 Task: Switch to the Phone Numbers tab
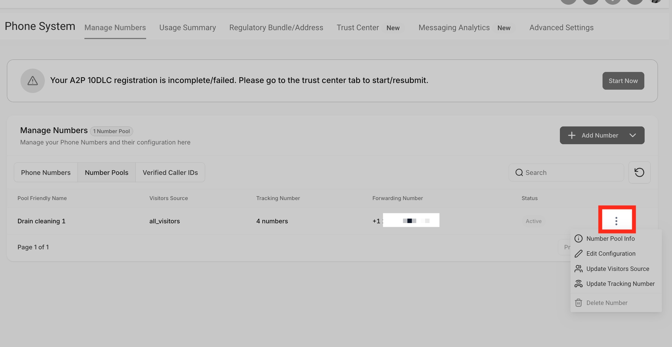click(46, 172)
